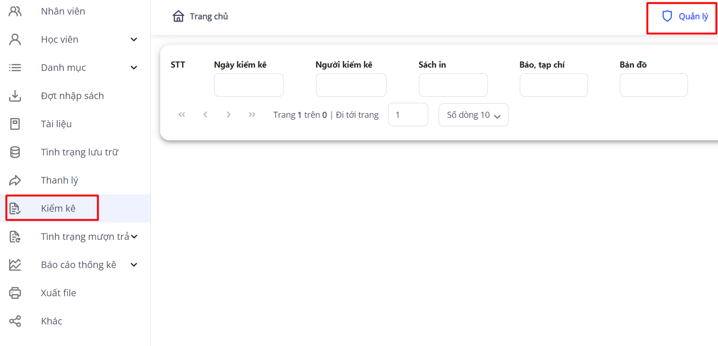Click the home icon next to Trang chủ
The width and height of the screenshot is (718, 346).
178,16
